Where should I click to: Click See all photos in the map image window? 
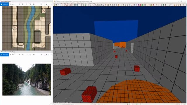pyautogui.click(x=5, y=4)
